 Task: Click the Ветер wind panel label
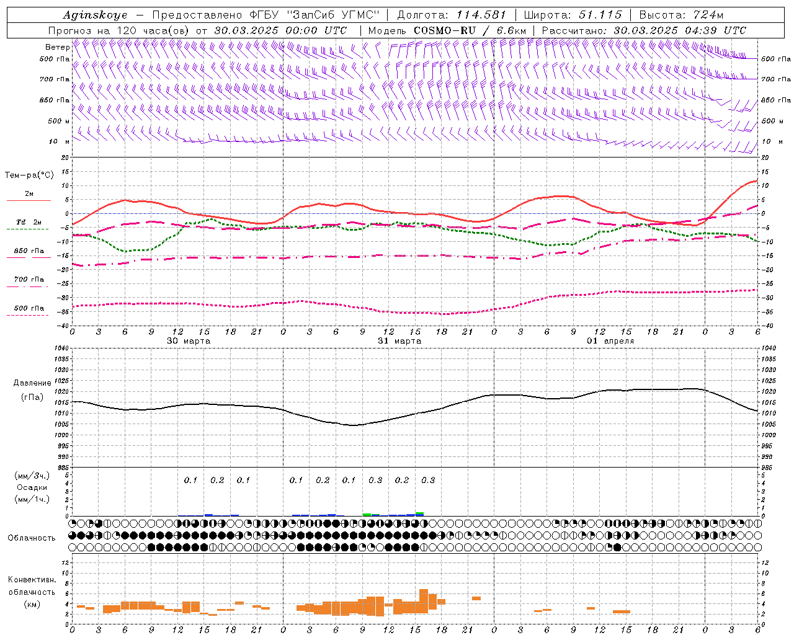pyautogui.click(x=57, y=47)
